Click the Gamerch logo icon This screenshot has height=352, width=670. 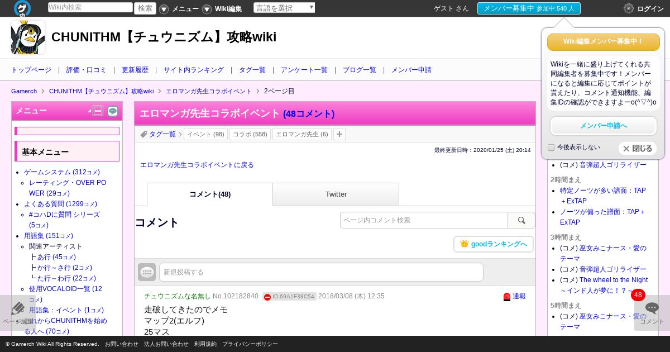(x=22, y=8)
